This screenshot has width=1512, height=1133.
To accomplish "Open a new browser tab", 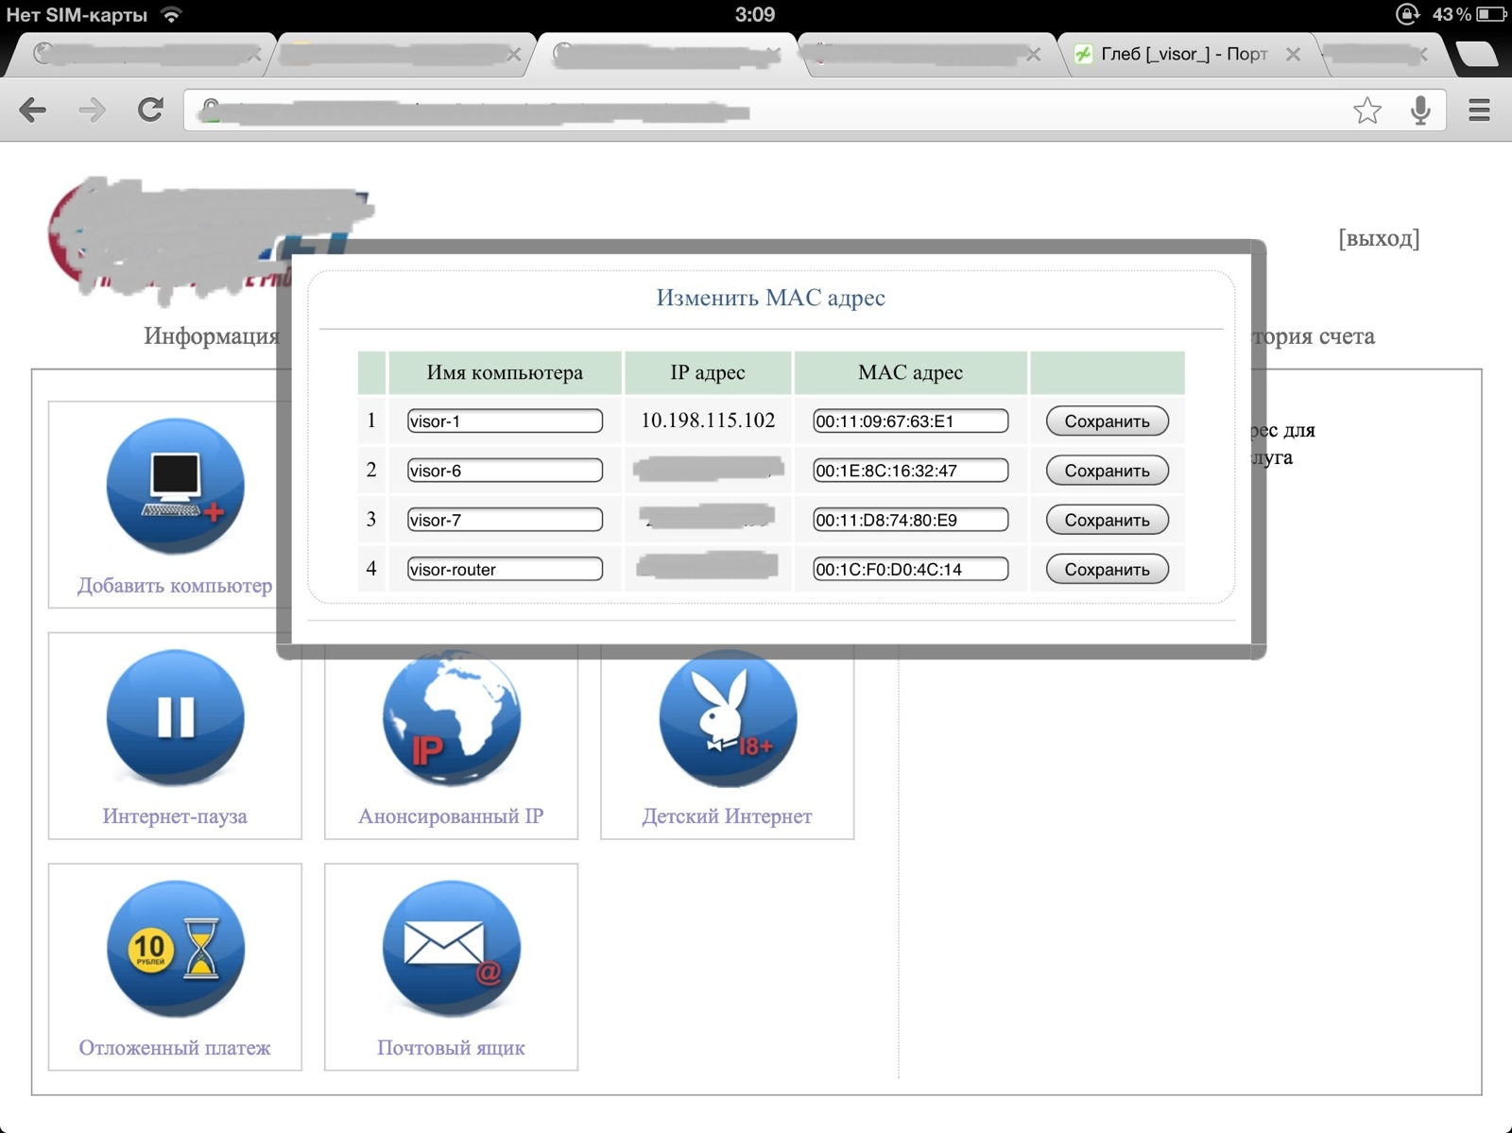I will coord(1475,55).
